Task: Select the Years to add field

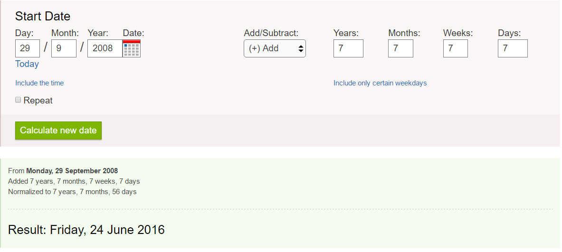Action: 348,48
